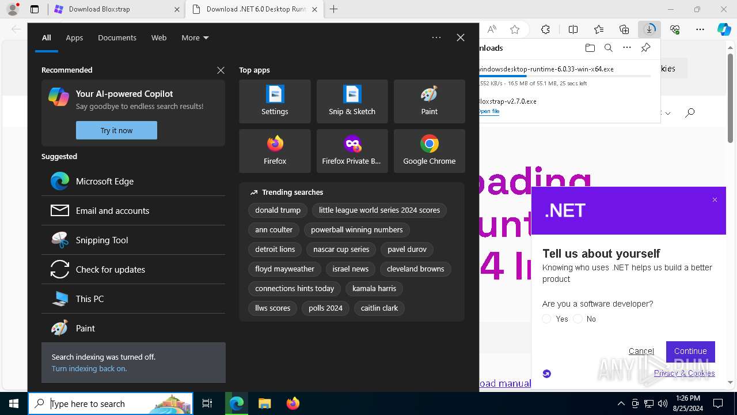The width and height of the screenshot is (737, 415).
Task: Open Settings from Top apps
Action: (275, 101)
